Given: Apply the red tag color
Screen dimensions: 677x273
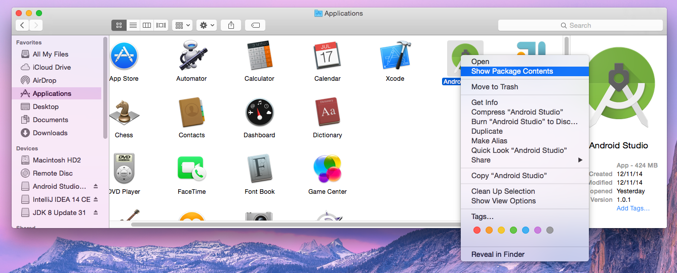Looking at the screenshot, I should click(x=476, y=230).
